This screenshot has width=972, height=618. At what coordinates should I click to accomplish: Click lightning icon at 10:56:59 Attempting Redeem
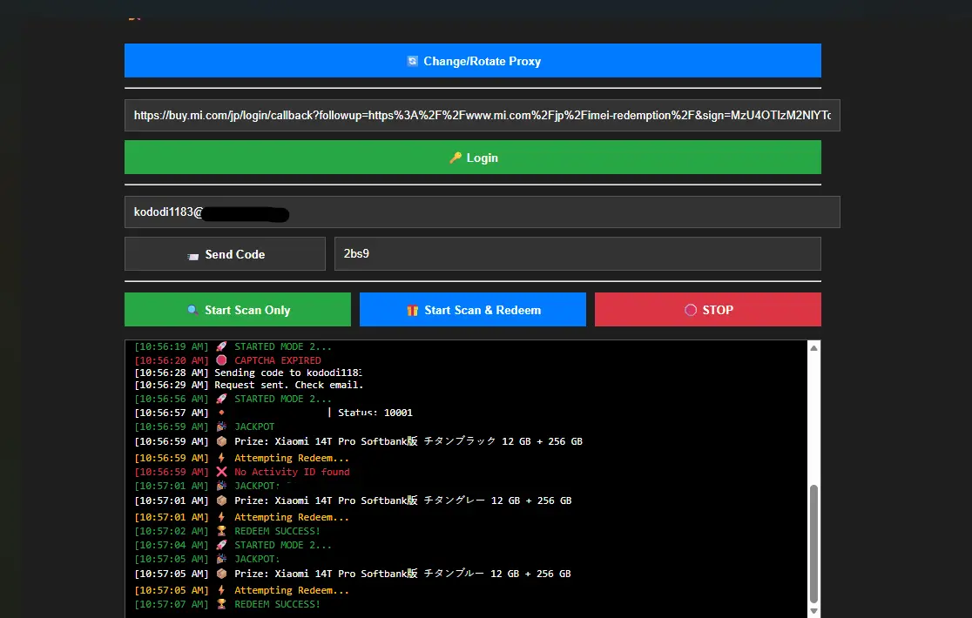tap(221, 458)
